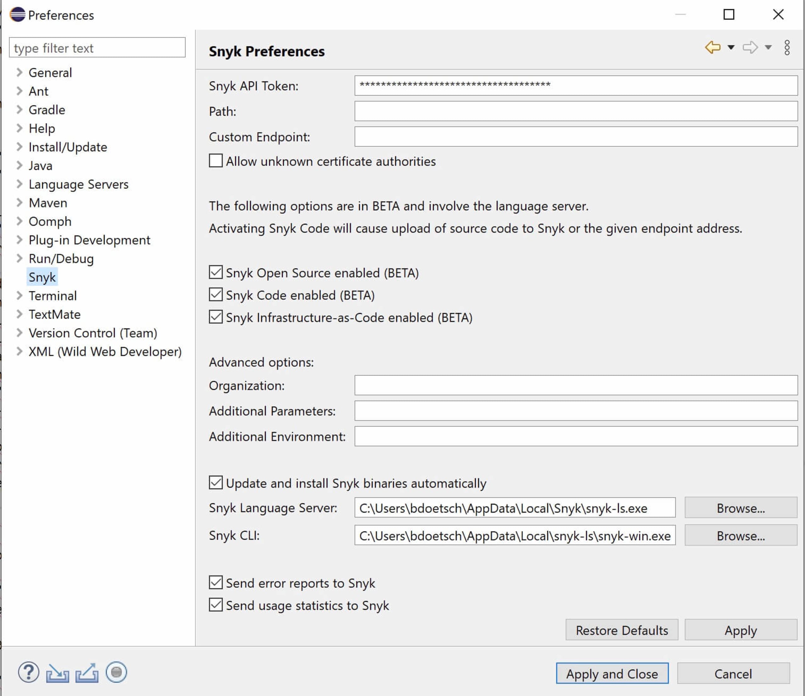Open forward history dropdown arrow

click(768, 47)
